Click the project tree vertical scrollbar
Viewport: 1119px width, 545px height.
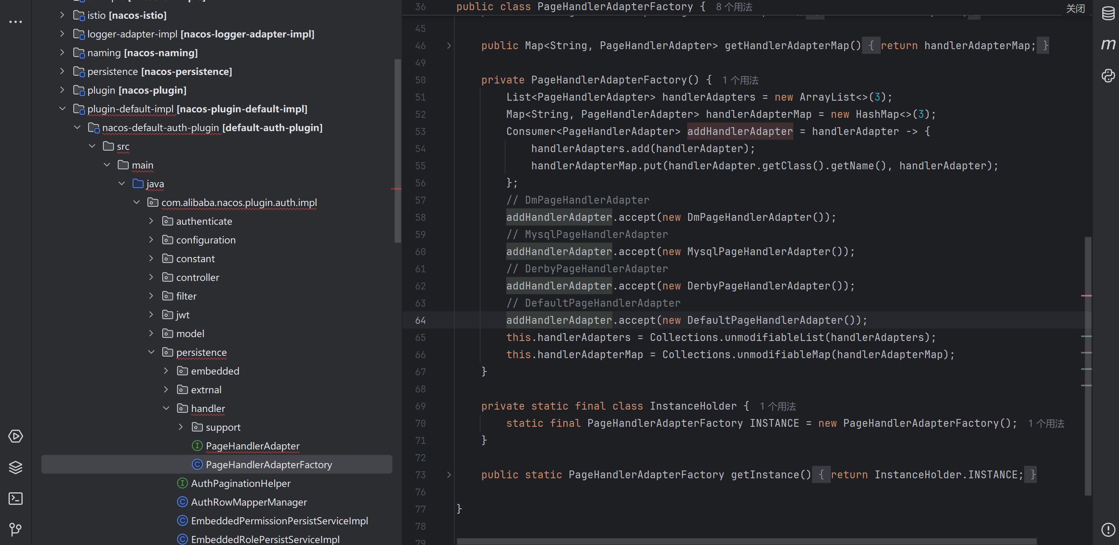397,150
